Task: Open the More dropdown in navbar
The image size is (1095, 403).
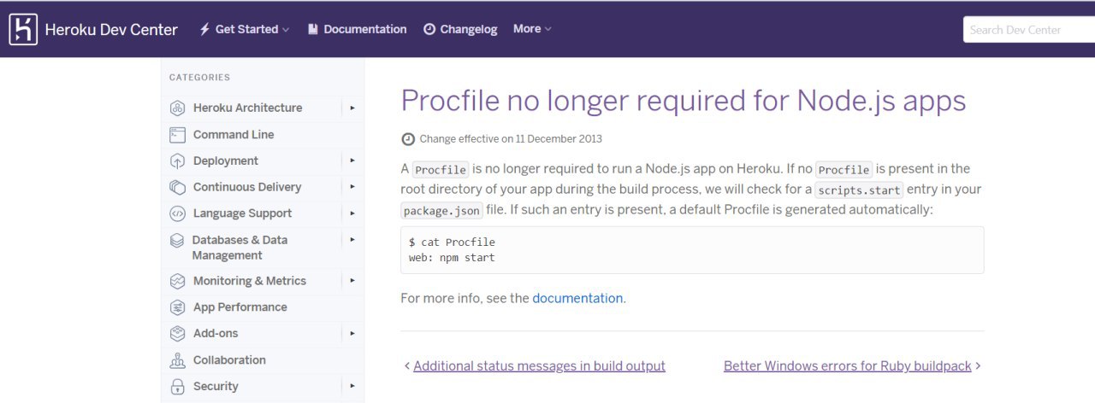Action: tap(531, 29)
